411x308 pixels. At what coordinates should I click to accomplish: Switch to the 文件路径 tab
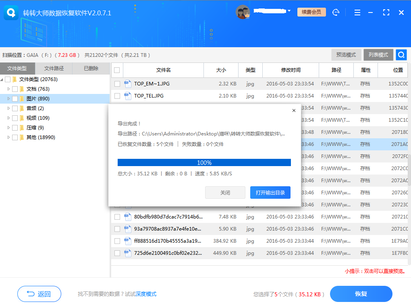click(54, 69)
